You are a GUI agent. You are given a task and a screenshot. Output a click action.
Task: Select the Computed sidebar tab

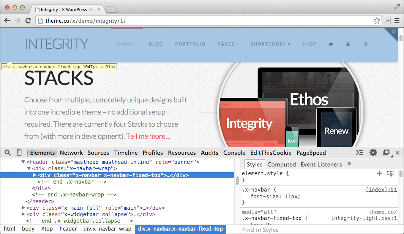point(282,165)
